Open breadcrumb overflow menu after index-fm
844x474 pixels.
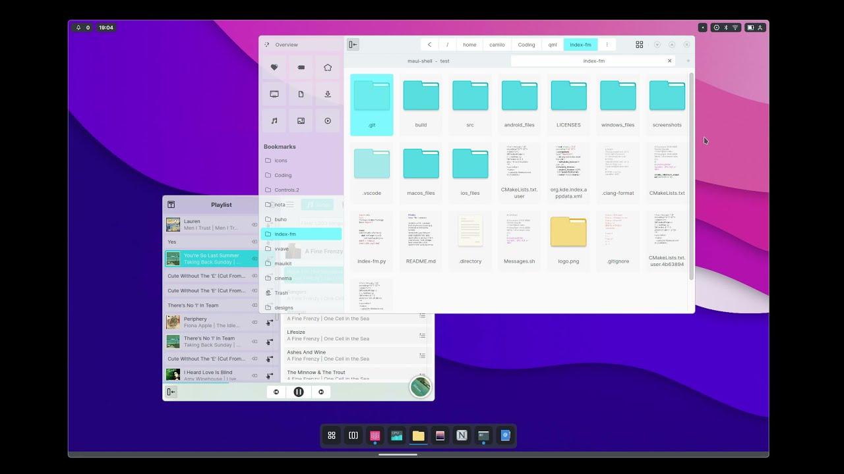tap(607, 45)
